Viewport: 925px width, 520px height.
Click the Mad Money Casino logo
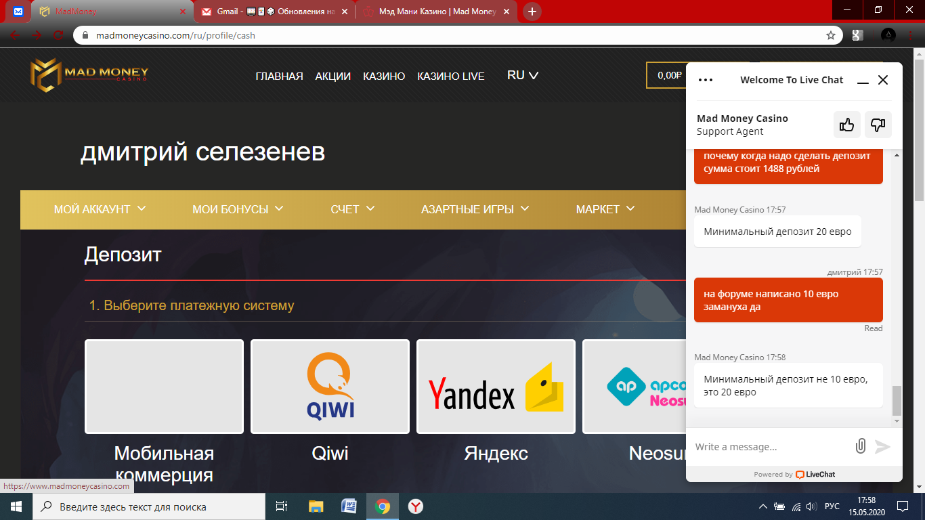point(89,75)
